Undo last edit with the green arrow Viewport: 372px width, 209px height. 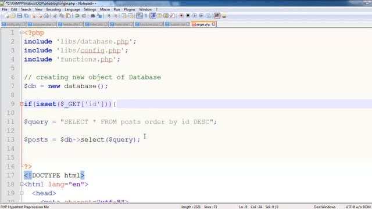pos(77,16)
